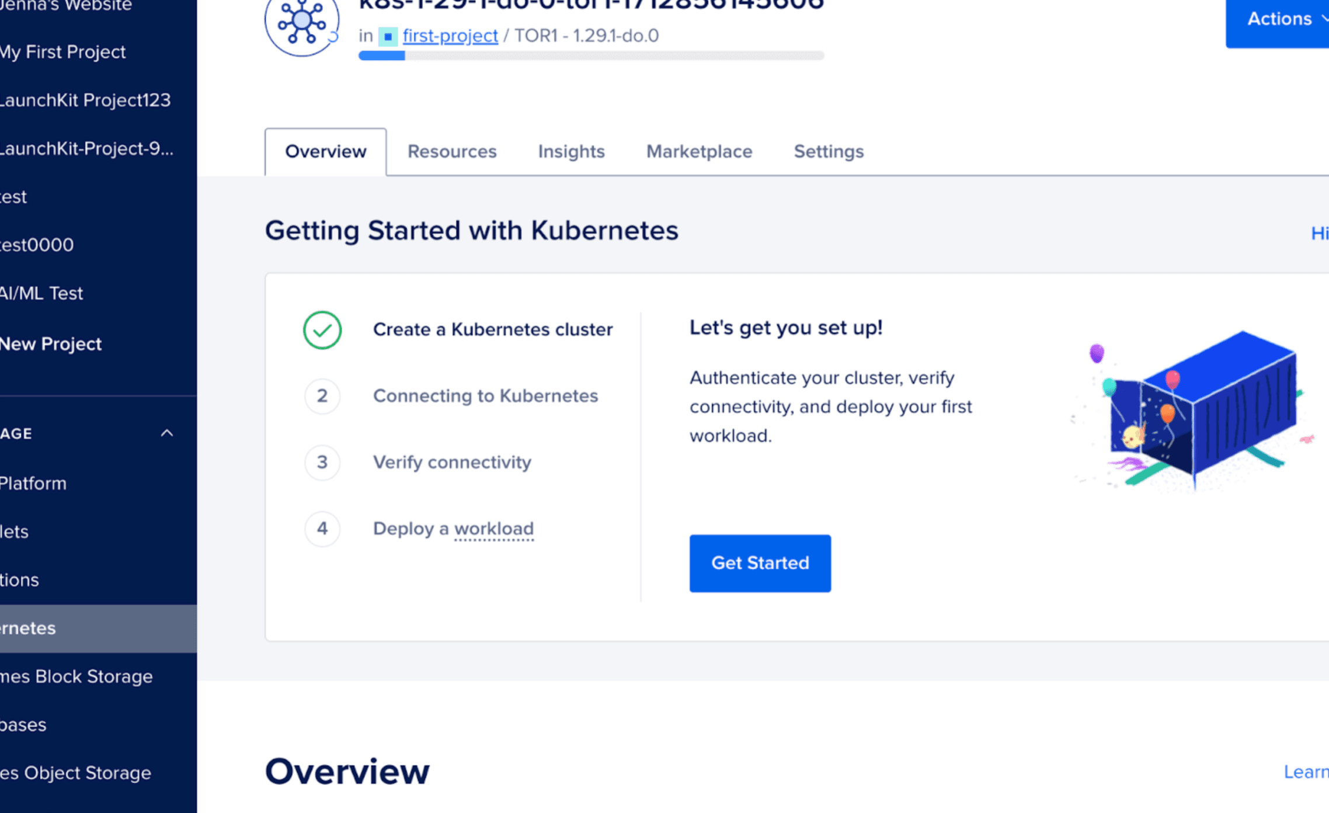Open Databases in sidebar

[x=23, y=725]
